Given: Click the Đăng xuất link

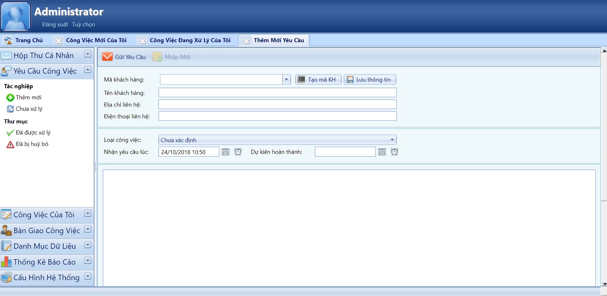Looking at the screenshot, I should click(55, 25).
